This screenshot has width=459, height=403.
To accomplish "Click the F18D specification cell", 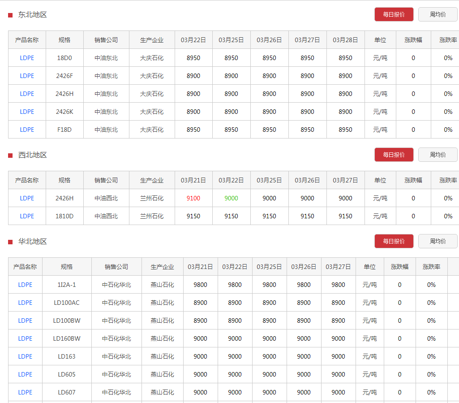I will coord(64,130).
